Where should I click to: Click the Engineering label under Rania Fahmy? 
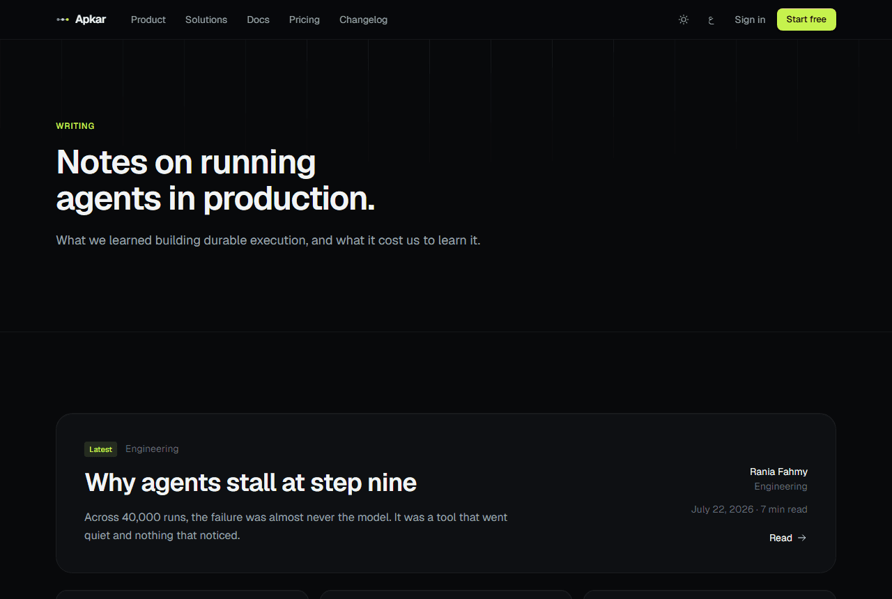click(780, 487)
